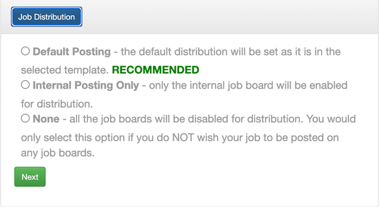
Task: Click the 'any job boards.' text line
Action: tap(58, 153)
